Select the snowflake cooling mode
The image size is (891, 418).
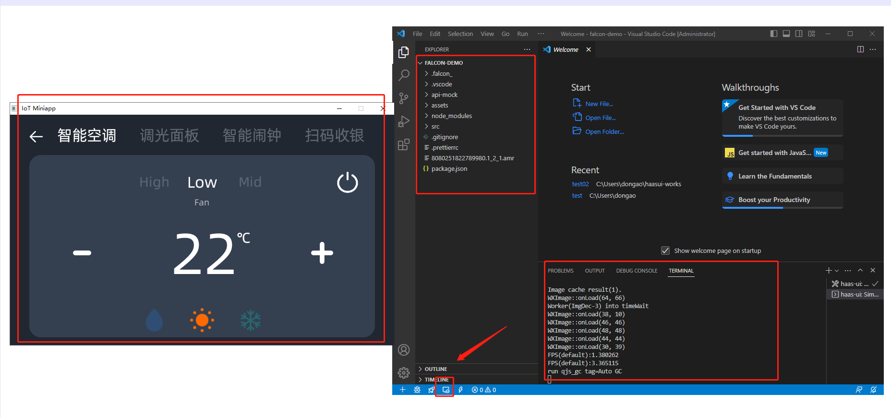[x=251, y=321]
